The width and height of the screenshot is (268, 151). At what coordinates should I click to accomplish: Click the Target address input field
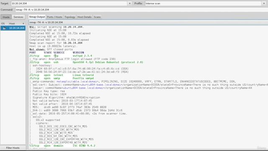pos(69,3)
